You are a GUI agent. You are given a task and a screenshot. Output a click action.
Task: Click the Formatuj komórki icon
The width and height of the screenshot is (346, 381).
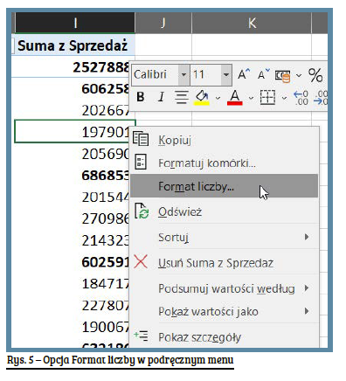(x=141, y=162)
